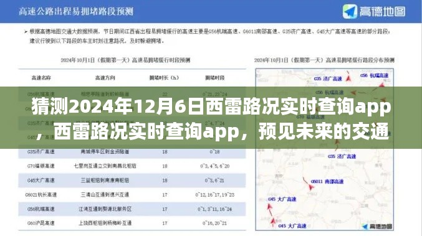Click the red arrow next to the top G35 济广高速 label
The height and width of the screenshot is (236, 422).
[x=348, y=78]
